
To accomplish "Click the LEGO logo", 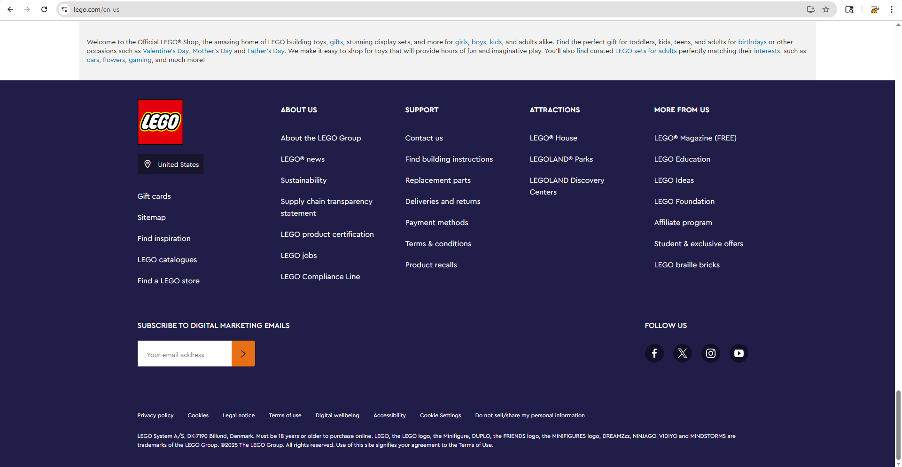I will point(160,122).
